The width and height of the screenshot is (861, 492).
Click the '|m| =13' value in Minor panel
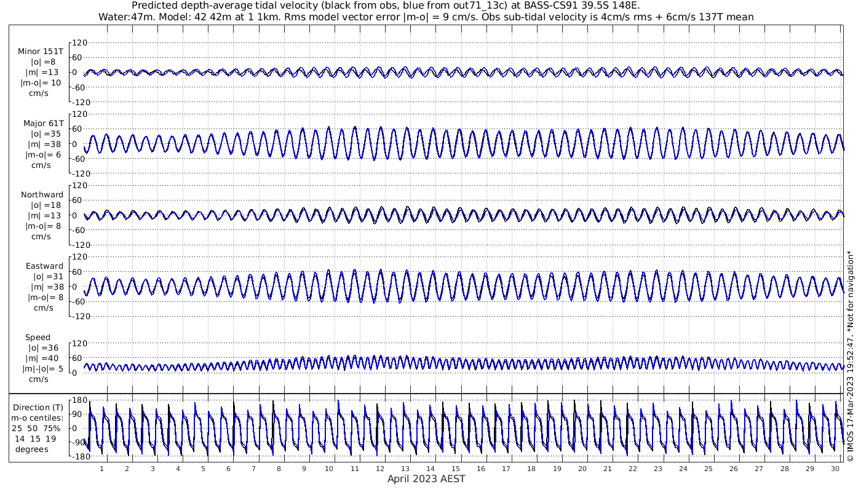[x=42, y=73]
